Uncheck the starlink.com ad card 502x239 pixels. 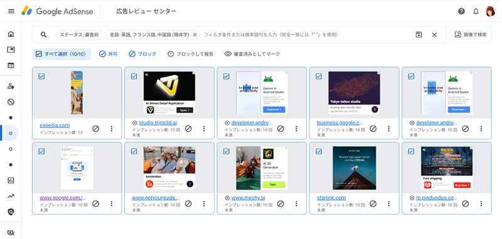click(x=319, y=151)
